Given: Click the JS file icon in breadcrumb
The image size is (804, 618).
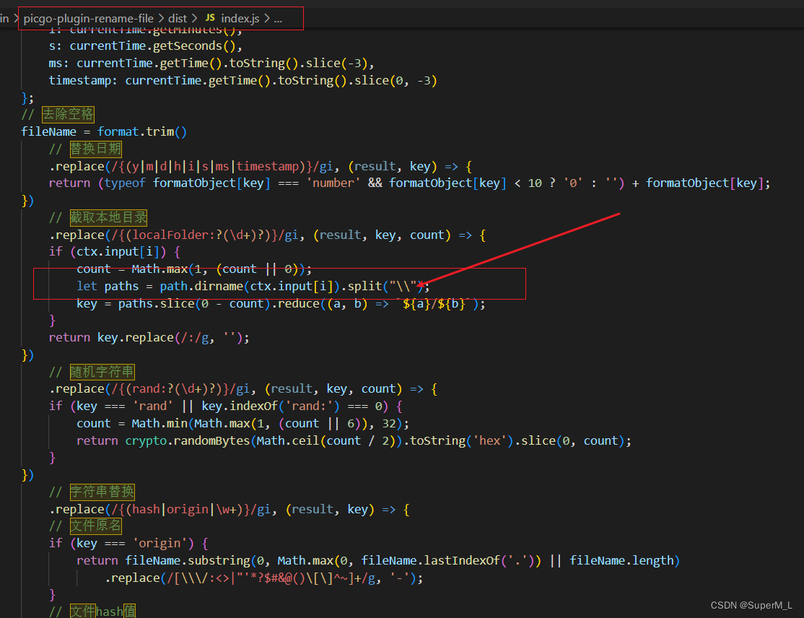Looking at the screenshot, I should click(x=210, y=18).
